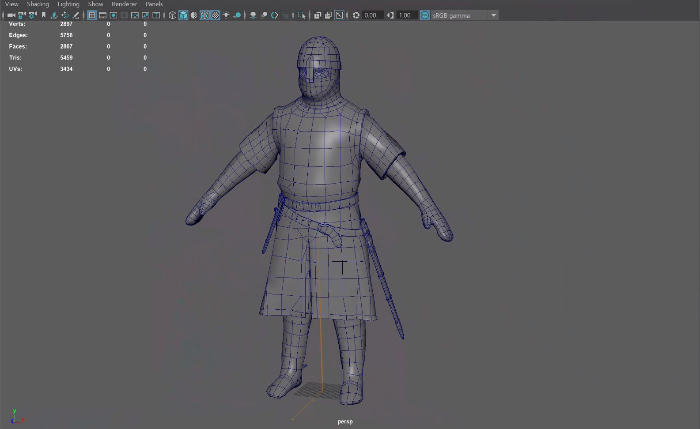The width and height of the screenshot is (700, 429).
Task: Click the Gamma value field showing 1.00
Action: [x=405, y=15]
